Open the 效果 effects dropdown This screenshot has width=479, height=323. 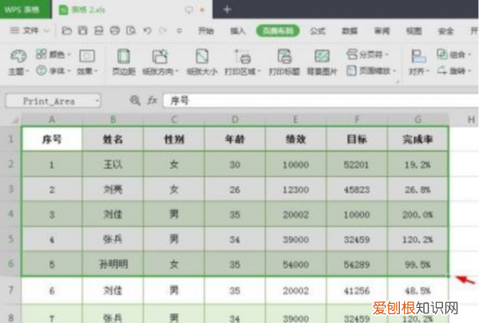tap(87, 62)
